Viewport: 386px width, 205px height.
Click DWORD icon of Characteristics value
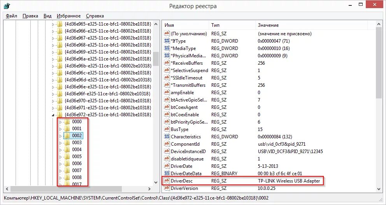tap(167, 136)
